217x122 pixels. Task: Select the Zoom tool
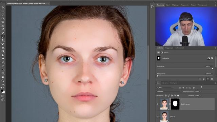click(x=3, y=81)
